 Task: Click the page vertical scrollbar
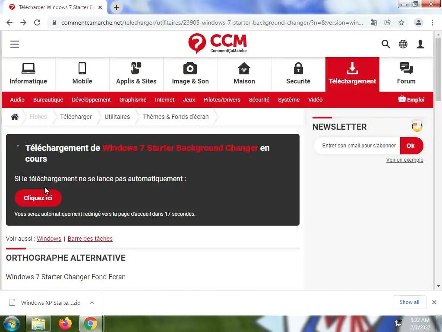click(438, 69)
